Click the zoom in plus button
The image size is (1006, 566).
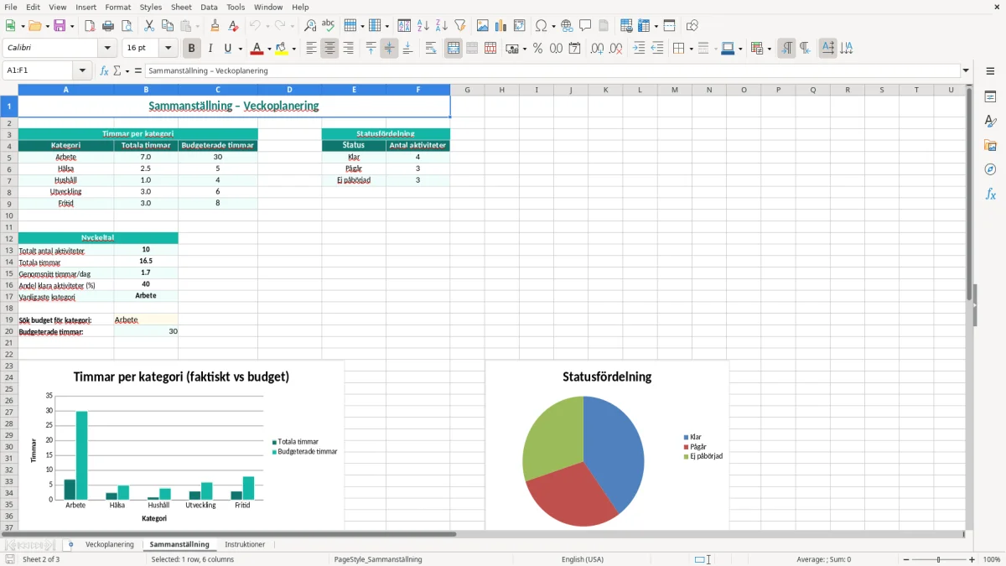[x=972, y=559]
